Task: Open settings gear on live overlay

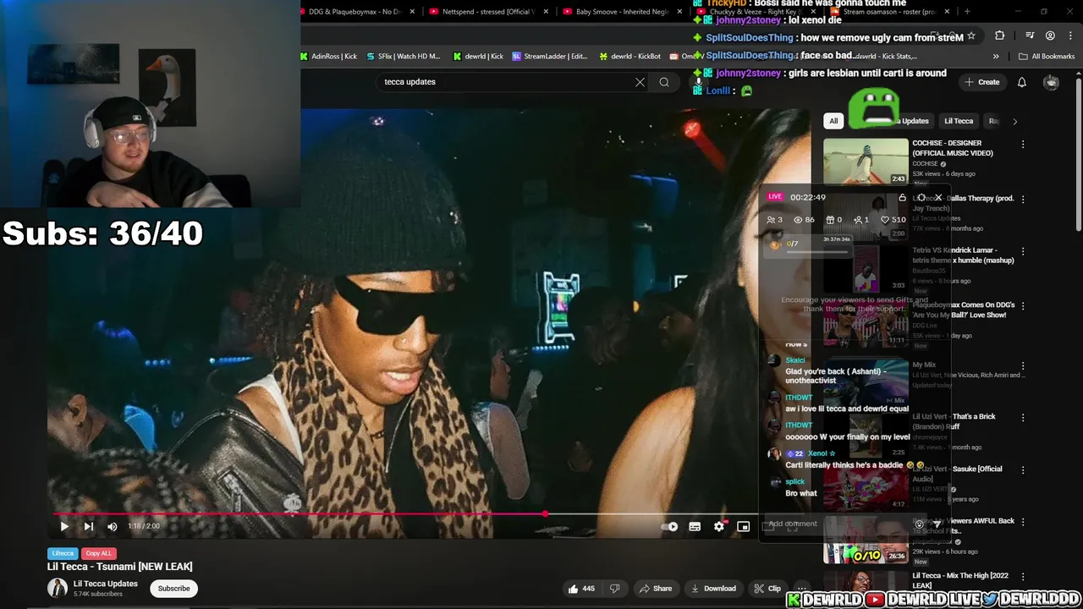Action: [921, 197]
